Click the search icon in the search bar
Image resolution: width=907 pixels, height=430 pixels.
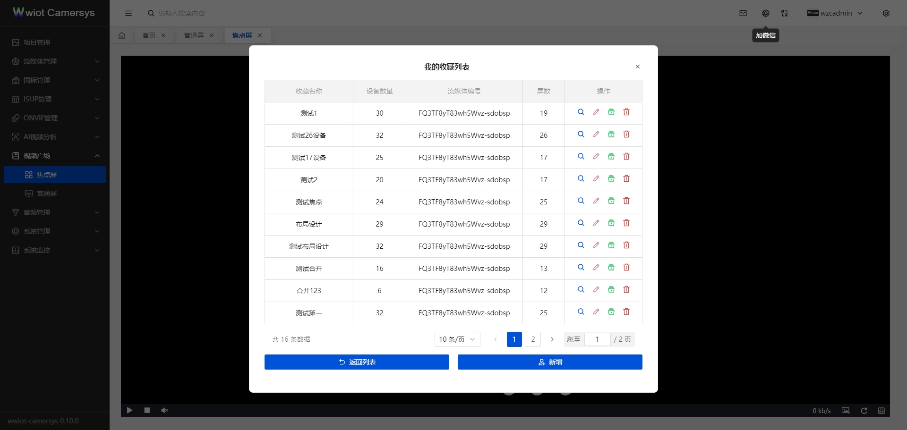coord(151,13)
